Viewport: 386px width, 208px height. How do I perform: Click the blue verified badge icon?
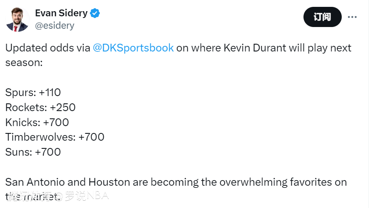point(95,13)
